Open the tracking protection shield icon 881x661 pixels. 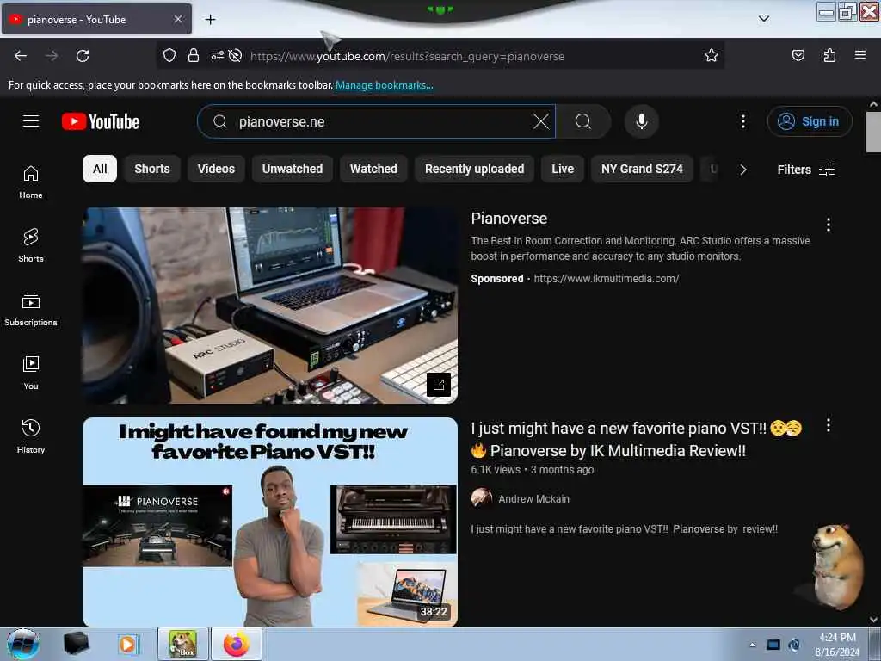(x=169, y=55)
